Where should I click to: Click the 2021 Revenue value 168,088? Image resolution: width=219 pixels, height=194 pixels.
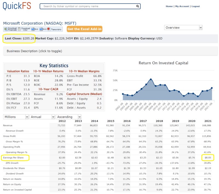[x=207, y=125]
